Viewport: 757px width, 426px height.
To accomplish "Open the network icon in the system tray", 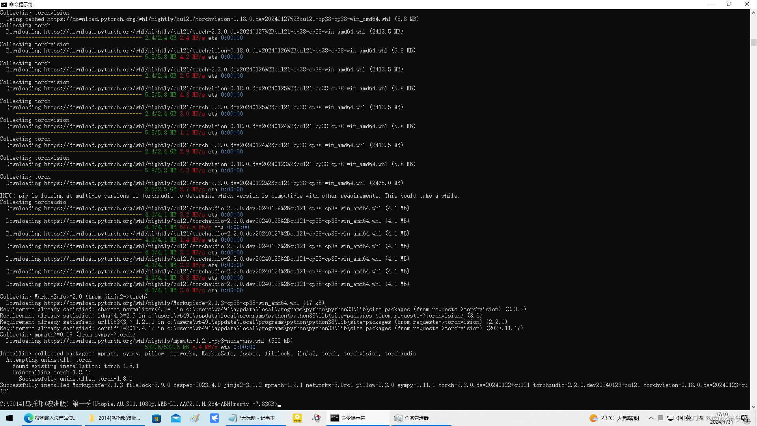I will coord(670,418).
